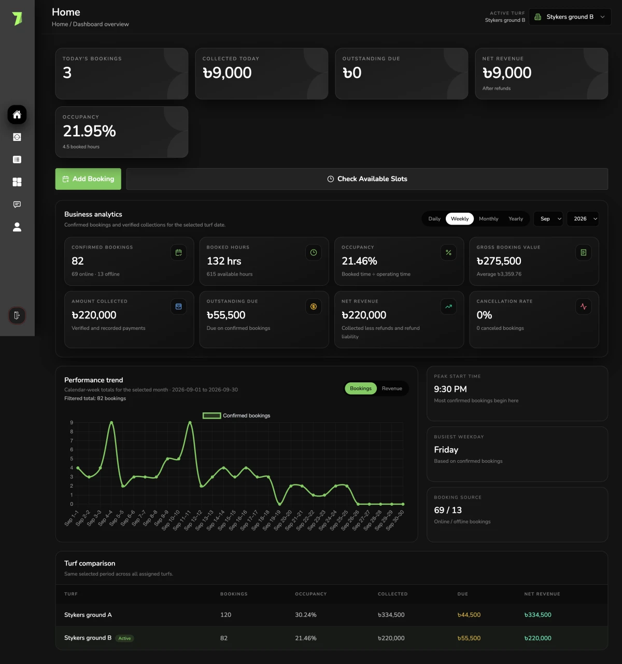Click the wallet icon on Amount Collected card
This screenshot has width=622, height=664.
[178, 307]
